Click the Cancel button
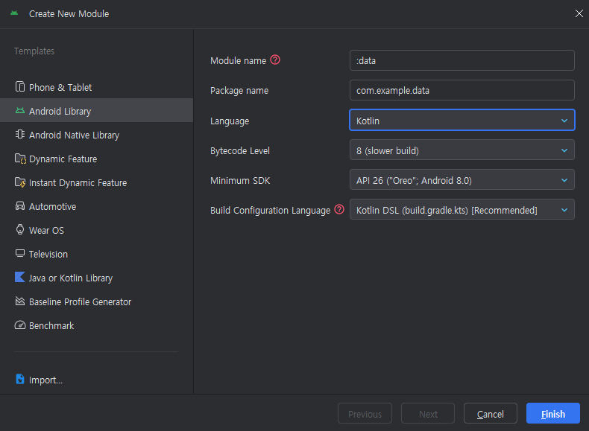 pyautogui.click(x=490, y=413)
